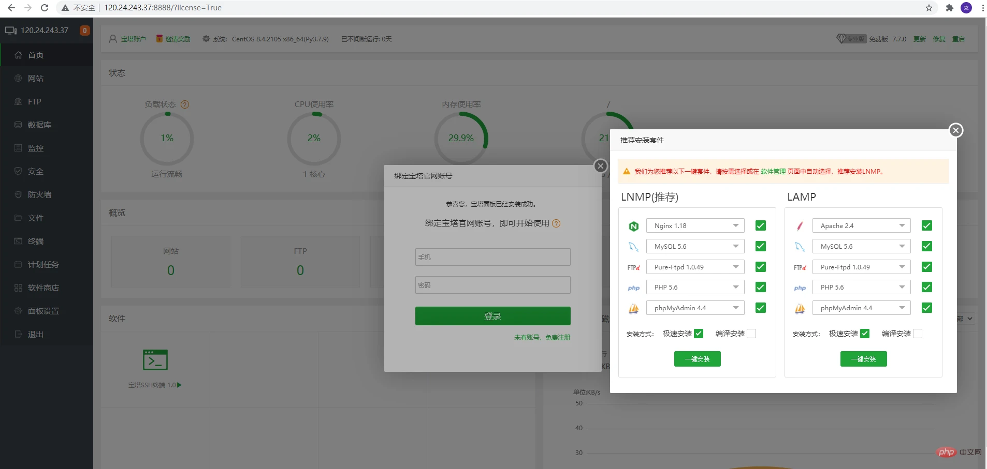
Task: Click the FTP icon in LAMP list
Action: pos(800,267)
